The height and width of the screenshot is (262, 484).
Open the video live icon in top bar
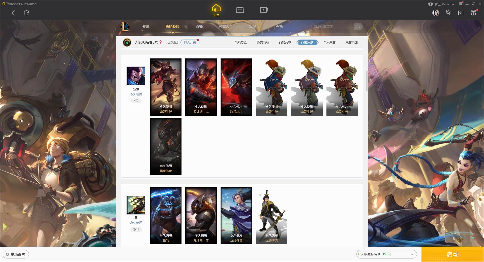(x=264, y=10)
